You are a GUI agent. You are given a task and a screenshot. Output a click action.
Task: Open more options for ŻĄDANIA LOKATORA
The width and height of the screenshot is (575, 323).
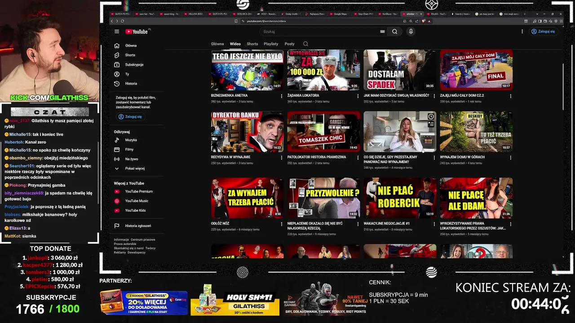[x=358, y=96]
